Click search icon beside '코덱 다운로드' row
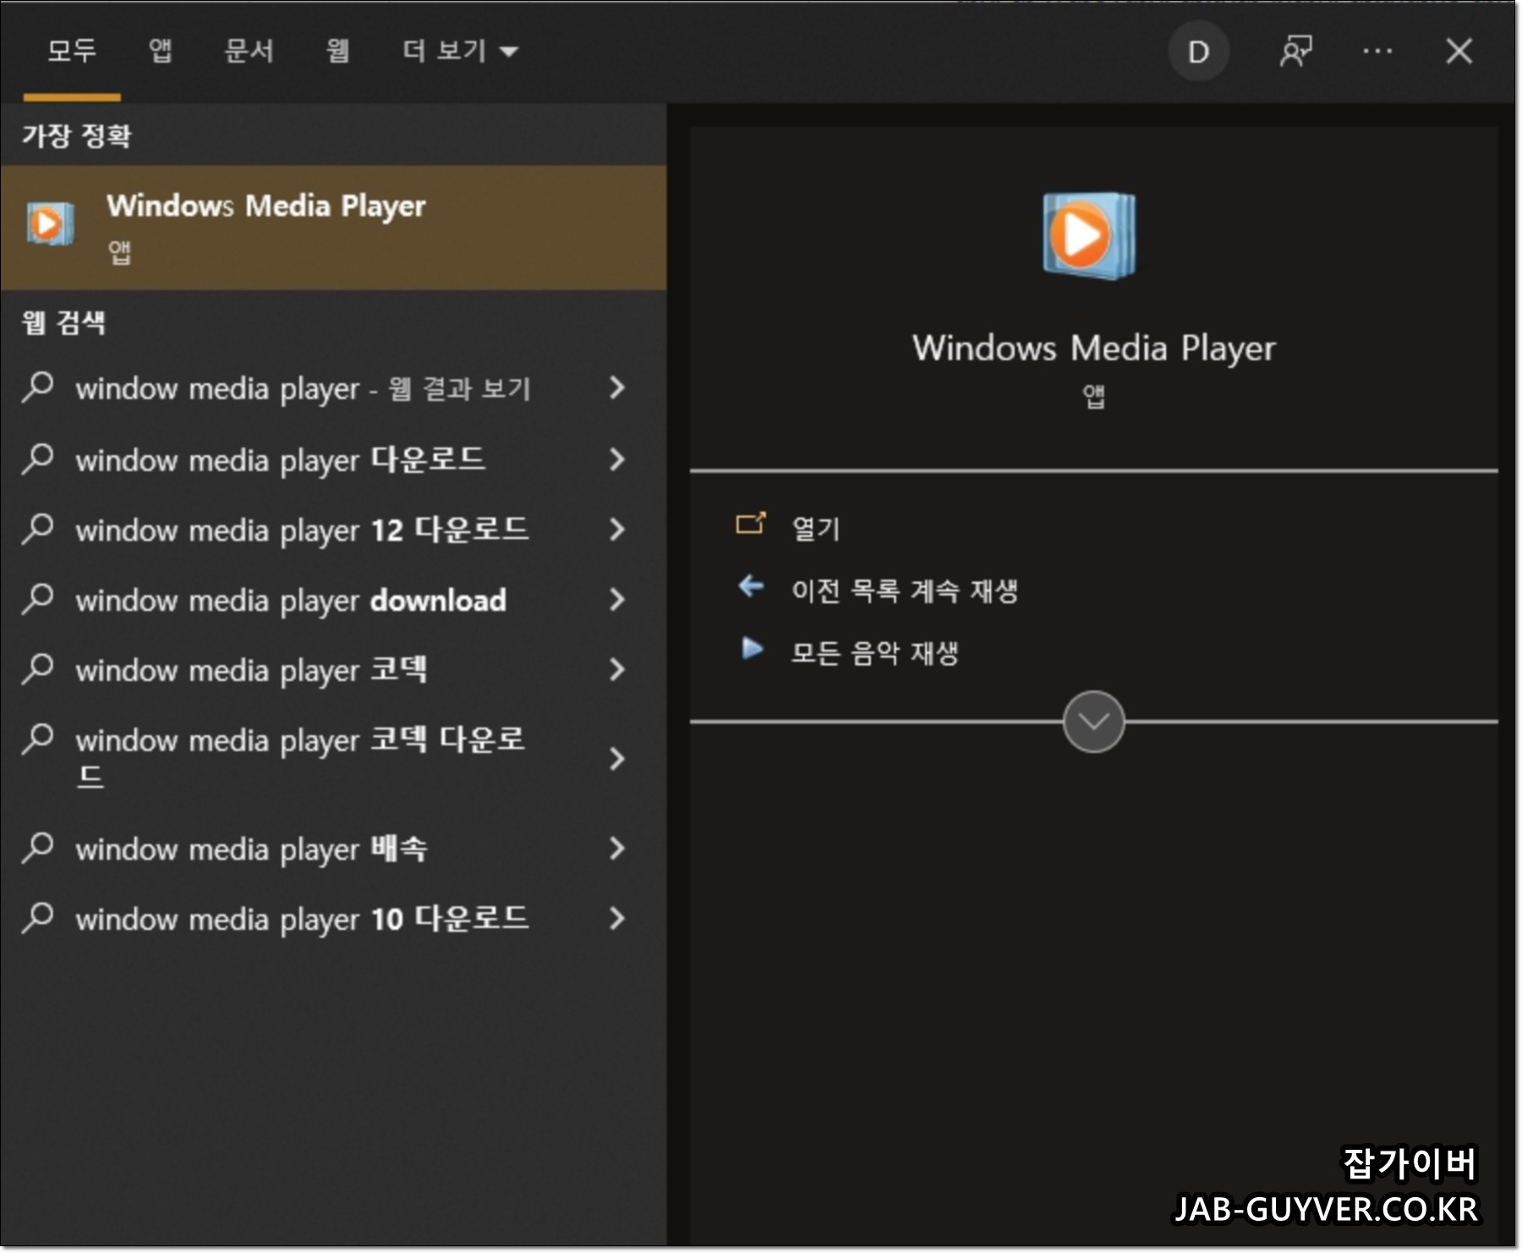The image size is (1522, 1253). coord(38,739)
